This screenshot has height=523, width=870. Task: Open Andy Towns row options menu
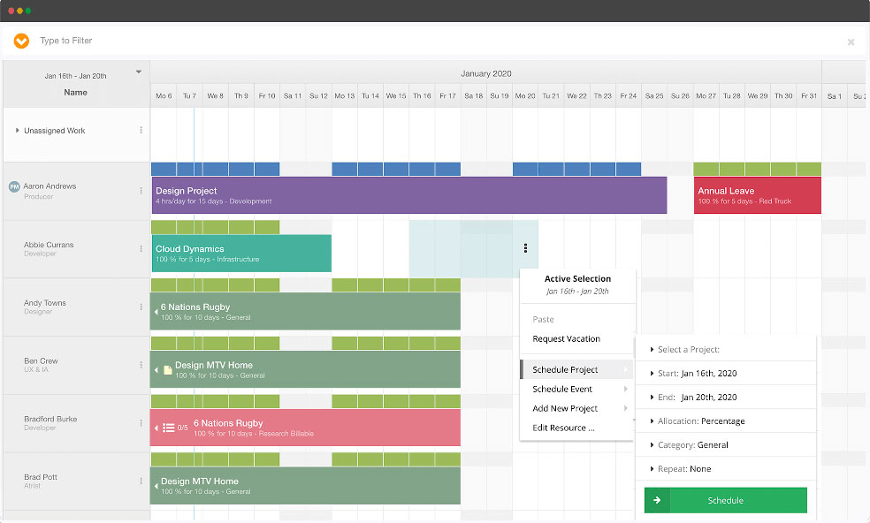pos(141,307)
